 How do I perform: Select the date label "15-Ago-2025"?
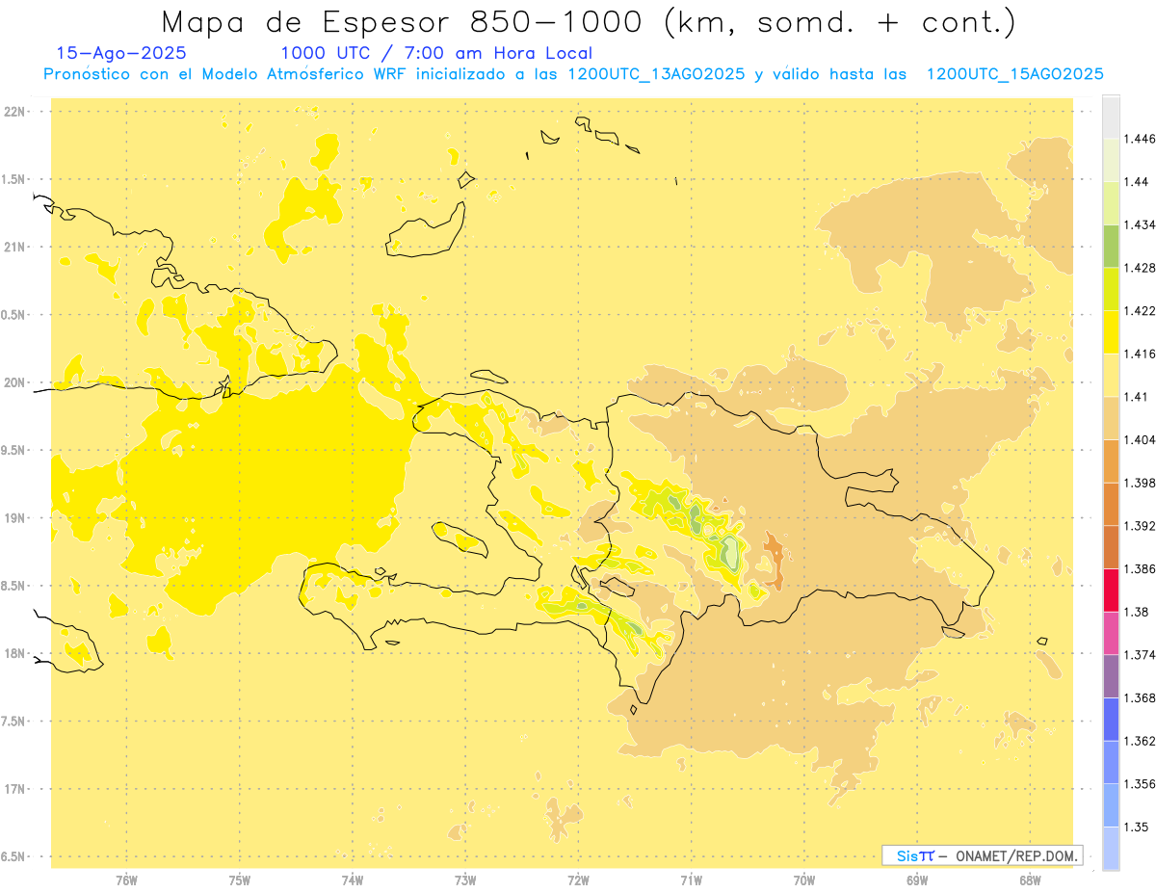(x=121, y=54)
